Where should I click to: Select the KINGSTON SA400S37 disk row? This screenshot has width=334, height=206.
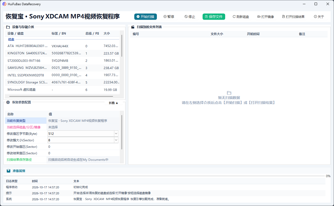pyautogui.click(x=62, y=53)
